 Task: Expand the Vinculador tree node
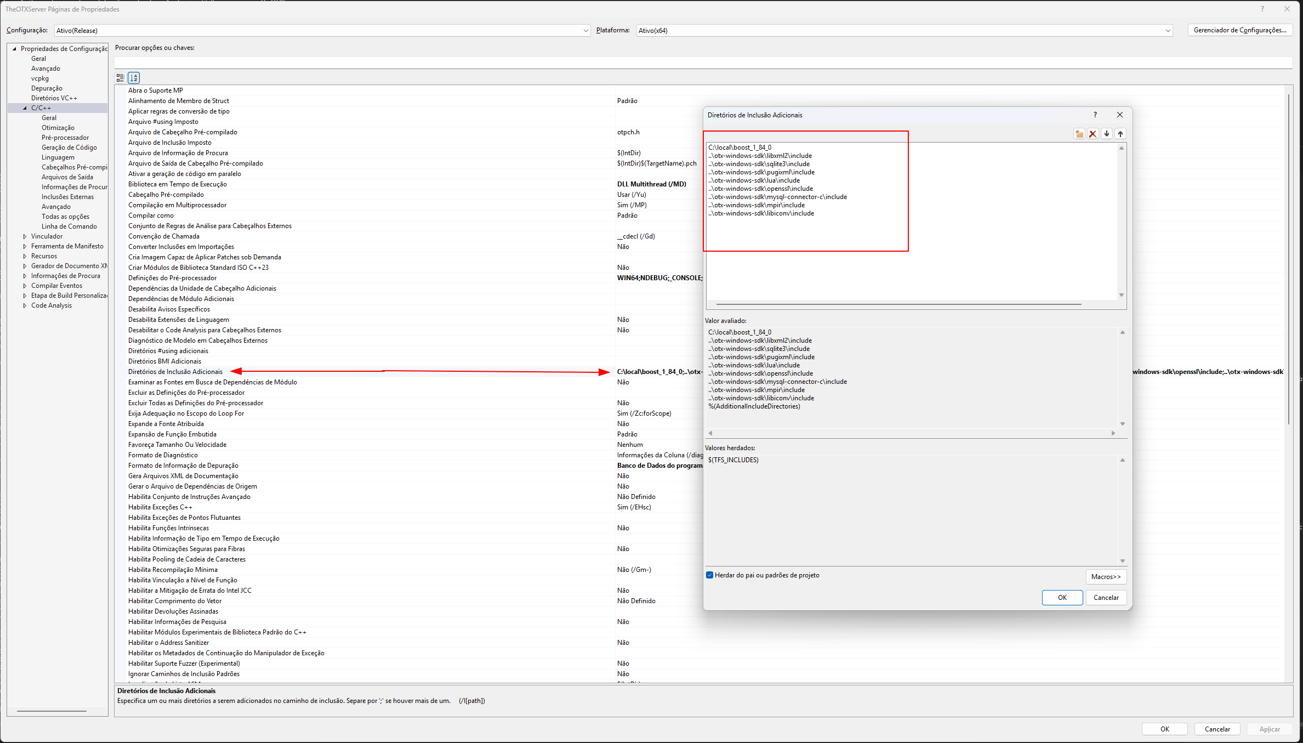point(25,236)
